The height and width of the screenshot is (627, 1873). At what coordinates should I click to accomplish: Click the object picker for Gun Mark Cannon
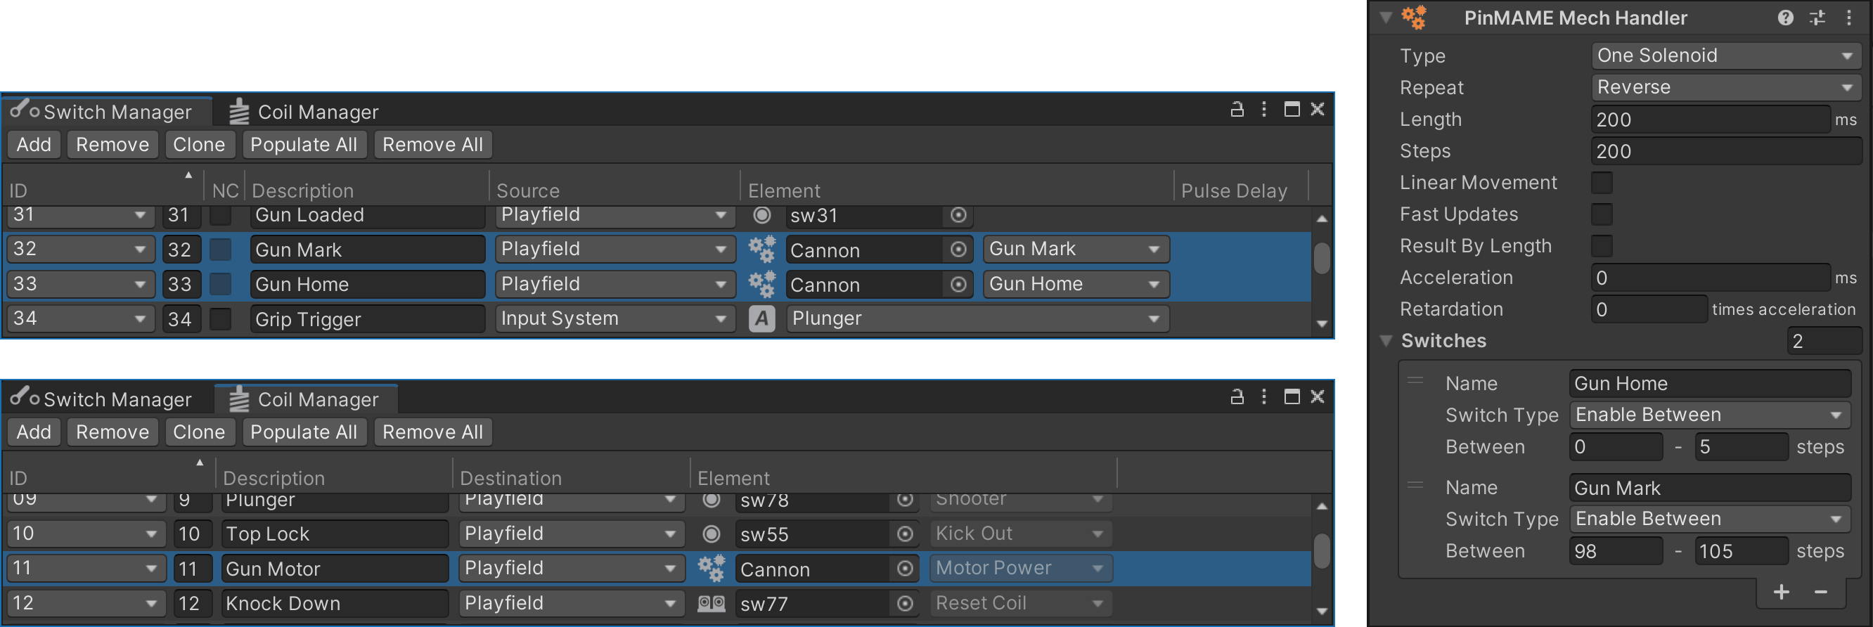click(x=958, y=250)
